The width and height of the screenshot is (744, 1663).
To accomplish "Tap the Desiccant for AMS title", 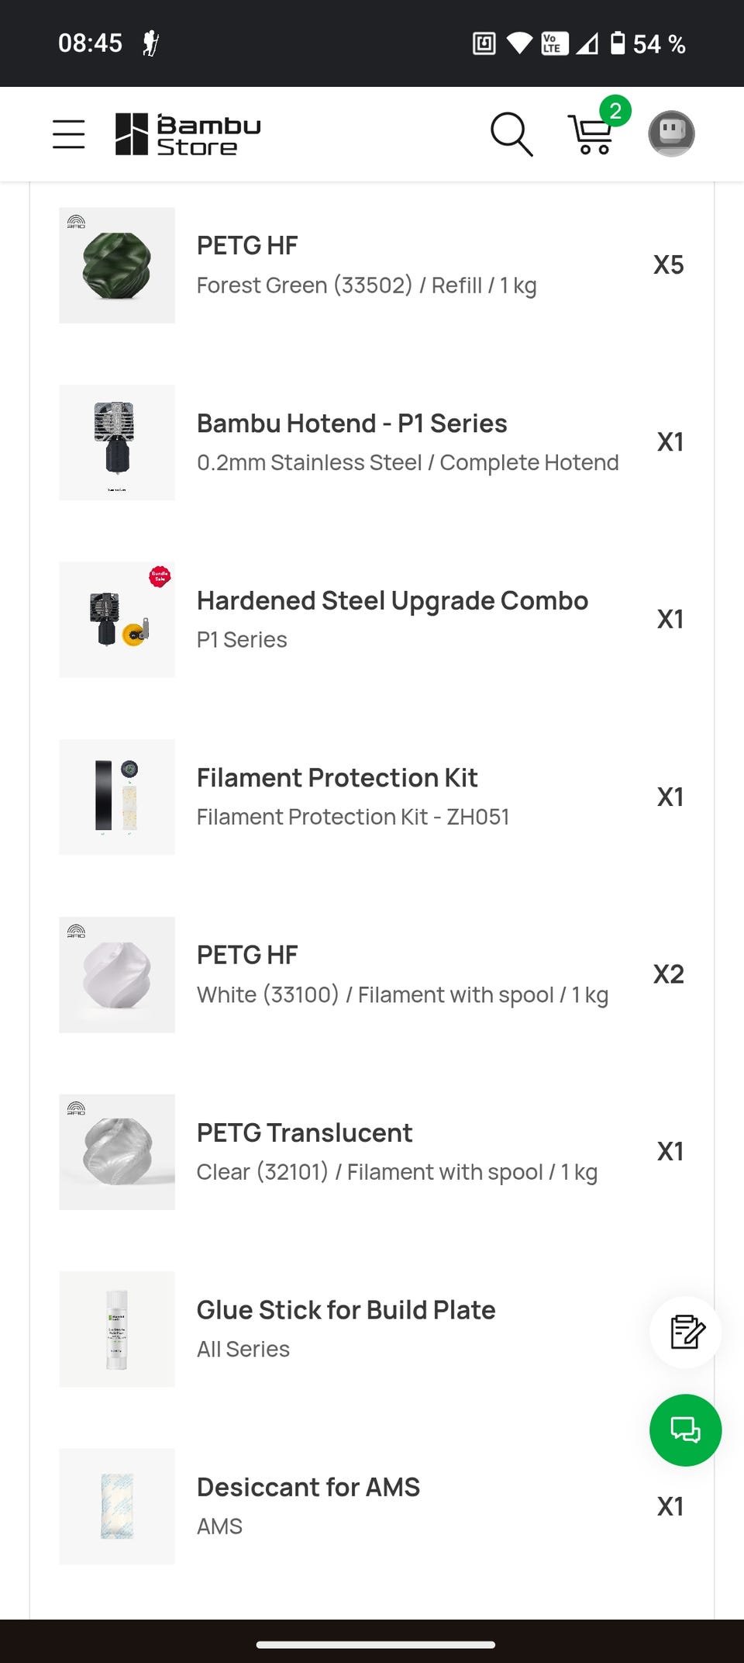I will 308,1488.
